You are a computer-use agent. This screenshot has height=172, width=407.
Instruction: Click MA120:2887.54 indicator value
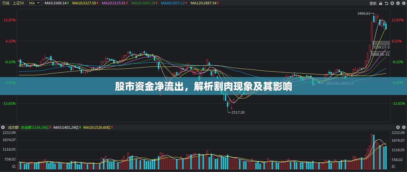205,3
